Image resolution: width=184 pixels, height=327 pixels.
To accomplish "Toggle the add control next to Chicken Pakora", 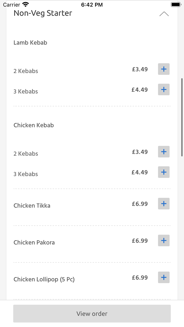I will (x=163, y=240).
